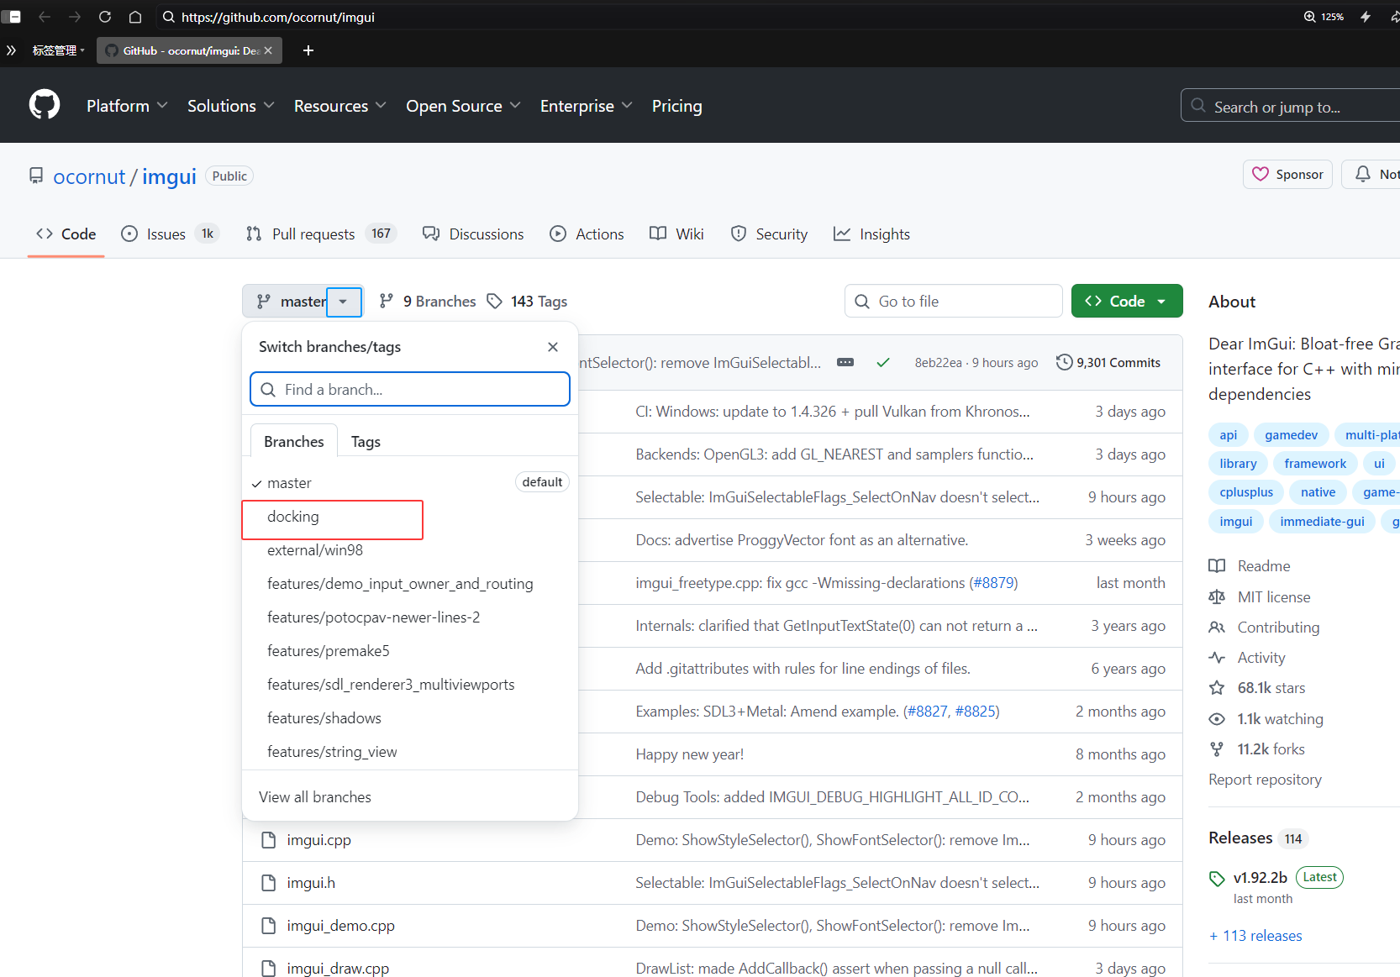Expand the Resources menu
1400x977 pixels.
tap(339, 106)
